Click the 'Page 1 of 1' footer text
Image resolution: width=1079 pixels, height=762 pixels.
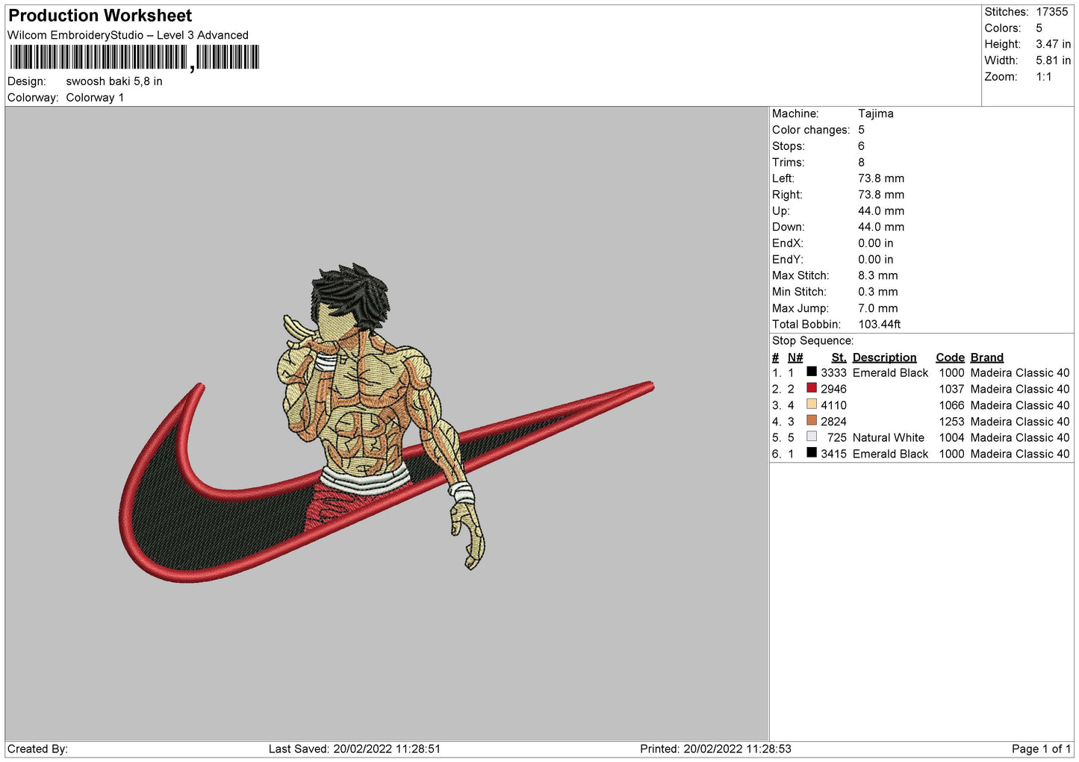point(1041,749)
